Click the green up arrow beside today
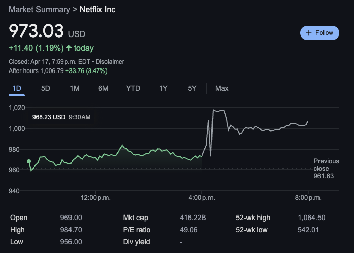This screenshot has width=354, height=253. [x=69, y=48]
